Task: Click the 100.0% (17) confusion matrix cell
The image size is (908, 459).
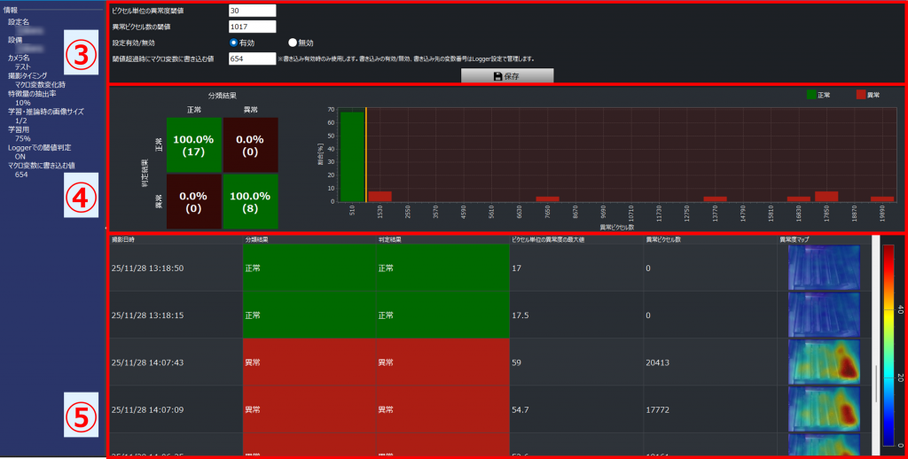Action: coord(193,145)
